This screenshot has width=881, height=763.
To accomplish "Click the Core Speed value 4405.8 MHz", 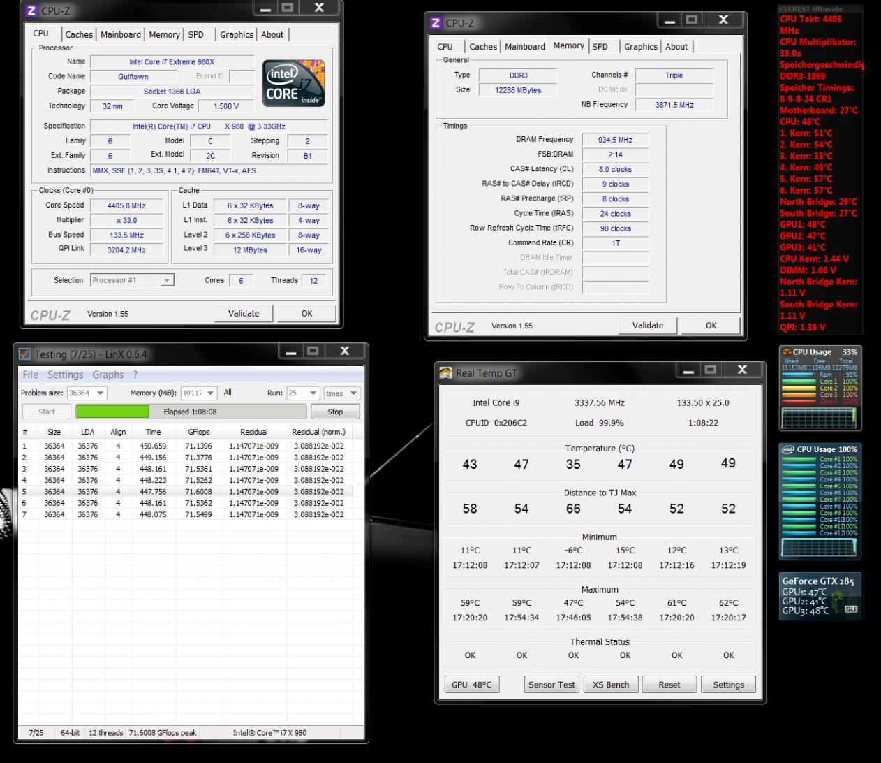I will tap(126, 205).
